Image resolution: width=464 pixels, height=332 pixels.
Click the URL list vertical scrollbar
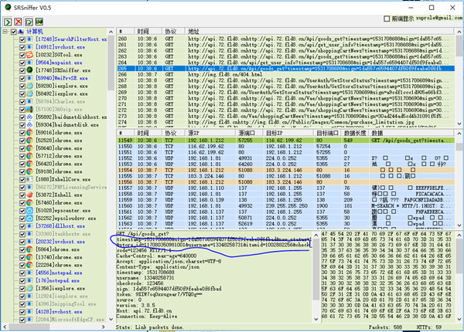(x=459, y=77)
